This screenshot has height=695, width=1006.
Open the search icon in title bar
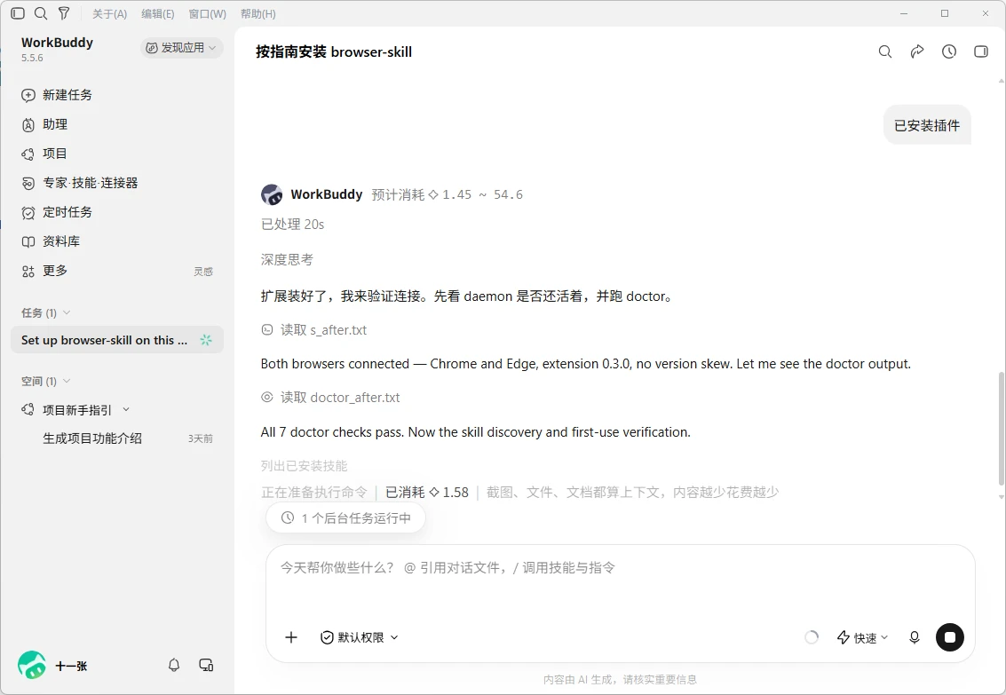(41, 13)
